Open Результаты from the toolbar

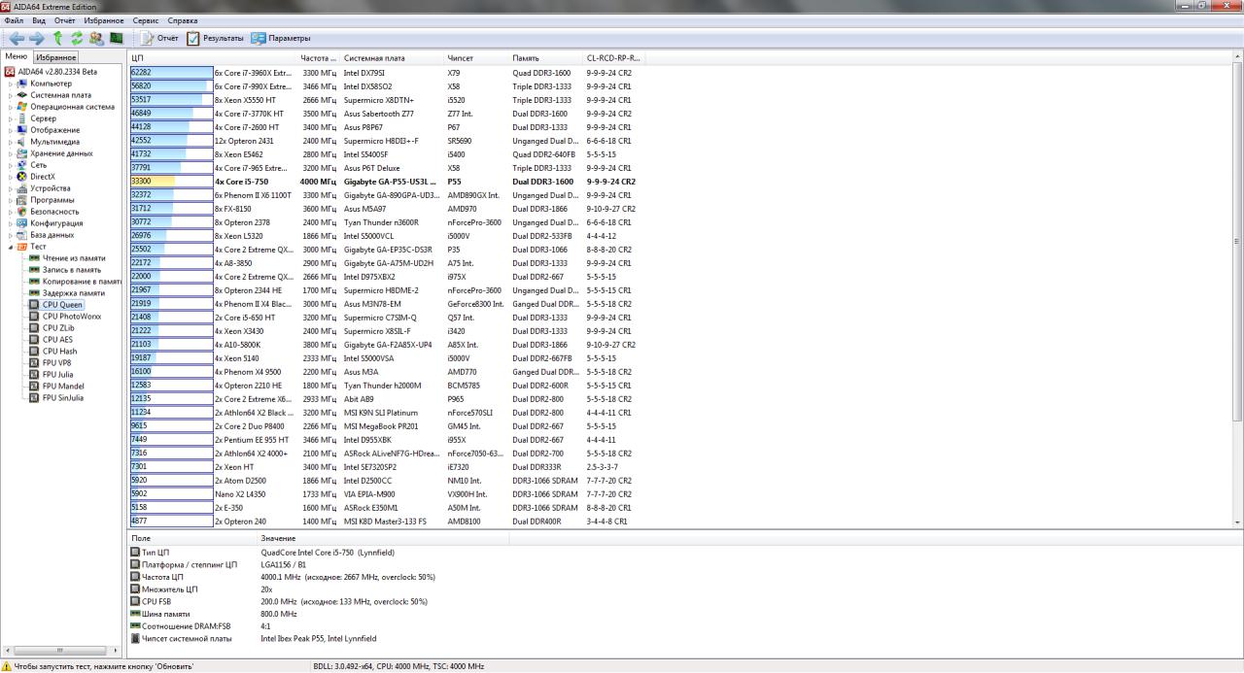tap(215, 38)
